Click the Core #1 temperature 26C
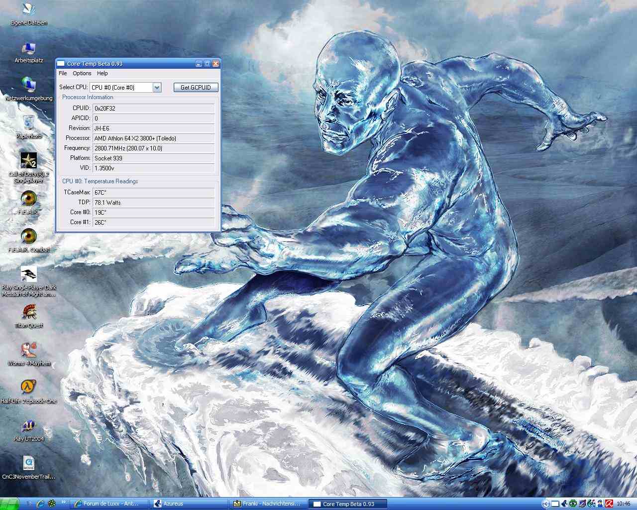637x510 pixels. [153, 222]
